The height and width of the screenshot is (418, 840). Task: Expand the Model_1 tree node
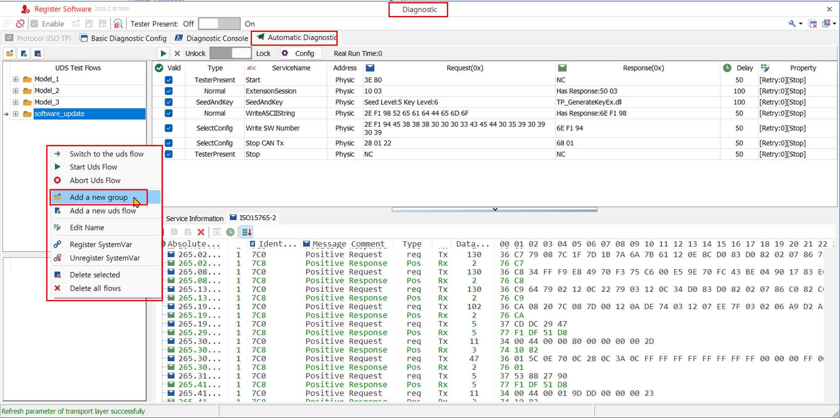(16, 79)
